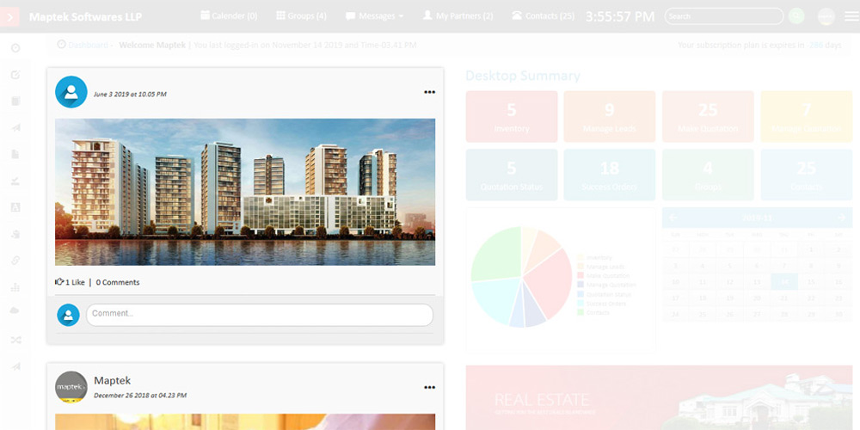Open options menu on June 3 post

tap(429, 93)
